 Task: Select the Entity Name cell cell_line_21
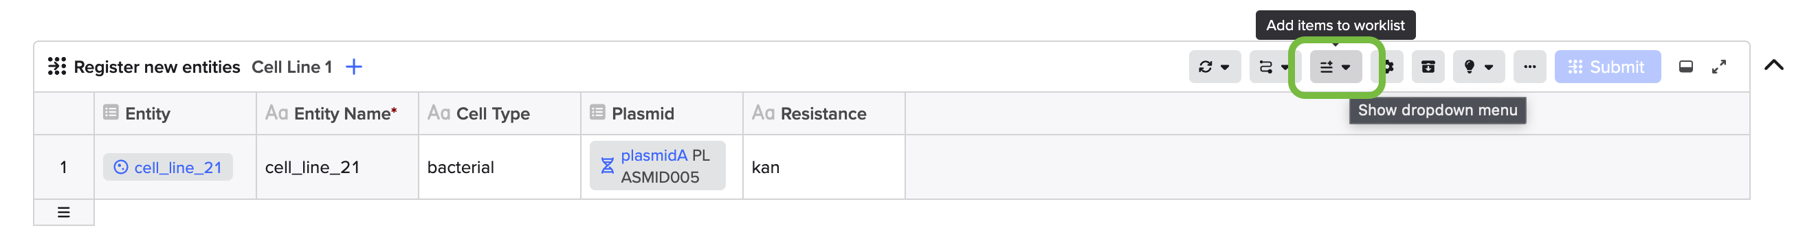click(x=337, y=168)
